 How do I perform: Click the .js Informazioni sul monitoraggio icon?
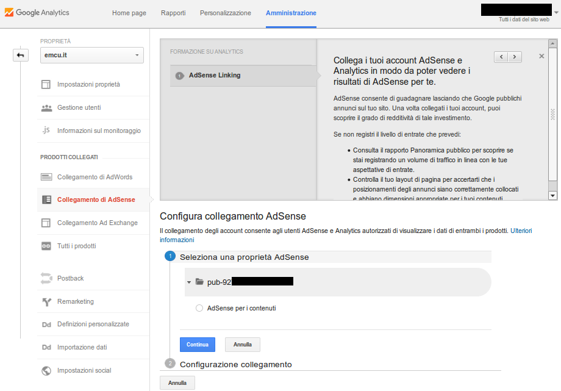pyautogui.click(x=46, y=131)
